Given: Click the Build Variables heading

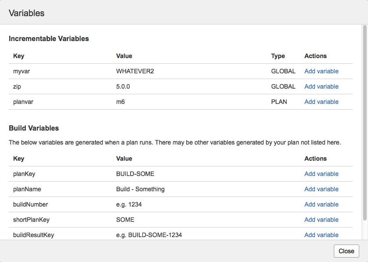Looking at the screenshot, I should coord(34,128).
